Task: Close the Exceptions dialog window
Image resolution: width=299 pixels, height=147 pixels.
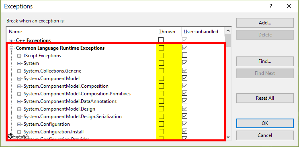Action: 289,6
